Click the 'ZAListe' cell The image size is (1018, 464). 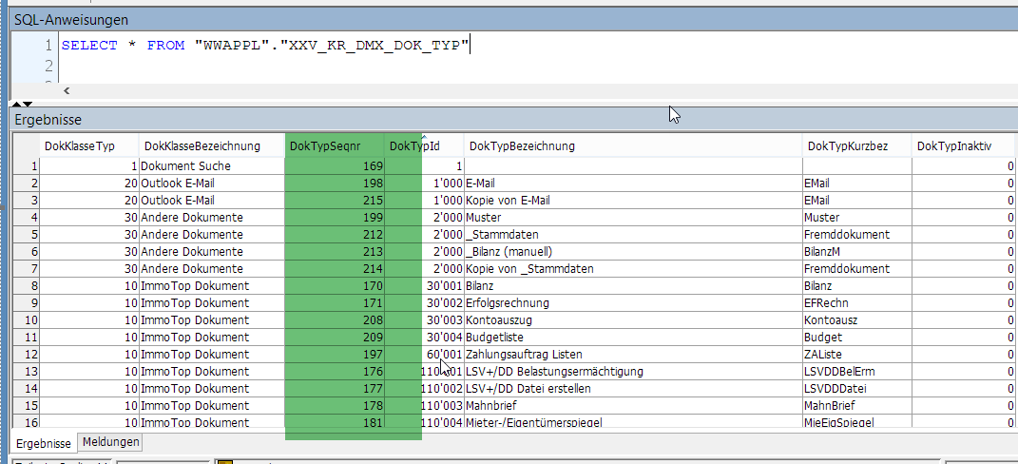click(857, 355)
